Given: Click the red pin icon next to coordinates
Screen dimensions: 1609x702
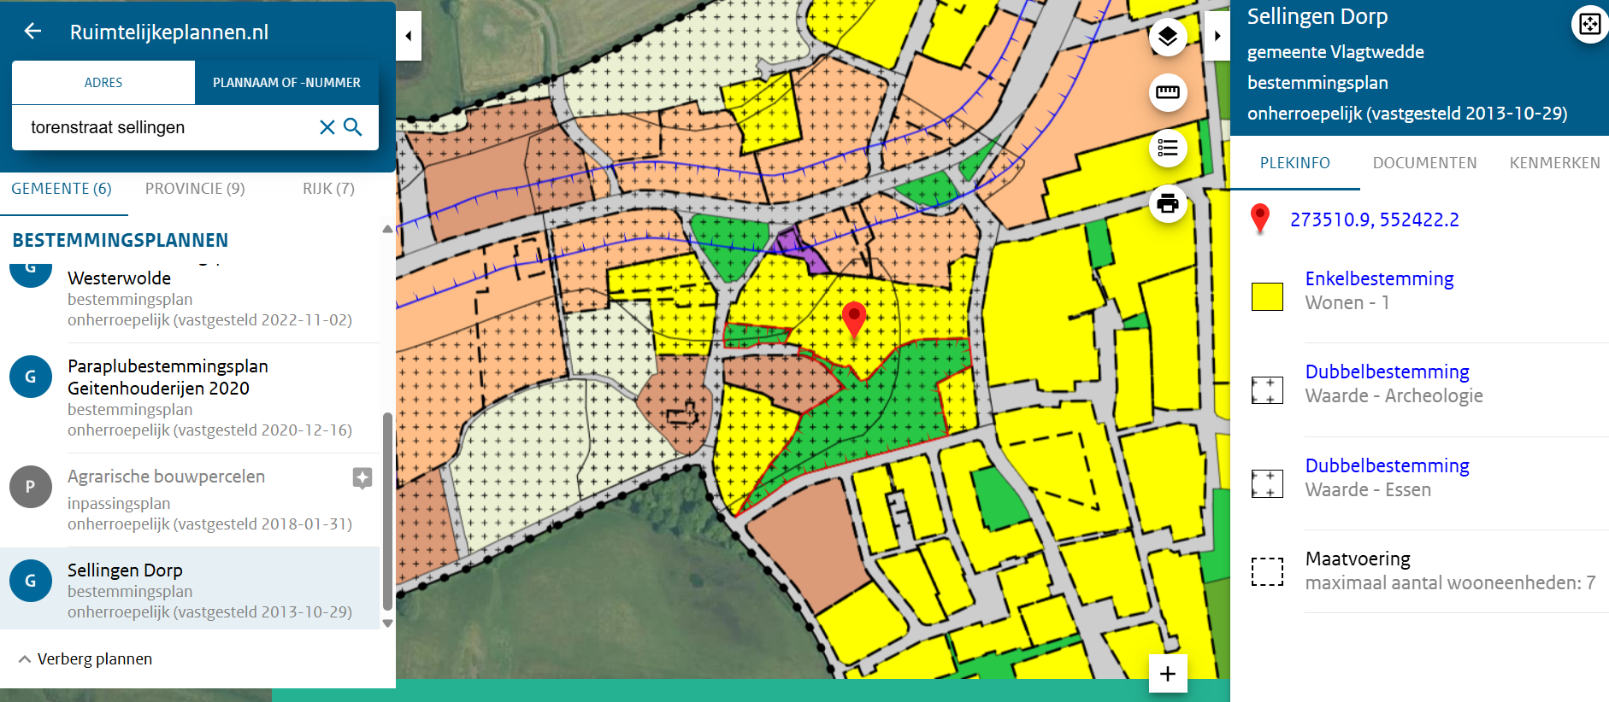Looking at the screenshot, I should (1259, 219).
